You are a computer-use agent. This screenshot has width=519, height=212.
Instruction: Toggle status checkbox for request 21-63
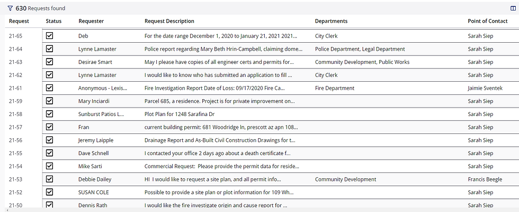click(49, 62)
